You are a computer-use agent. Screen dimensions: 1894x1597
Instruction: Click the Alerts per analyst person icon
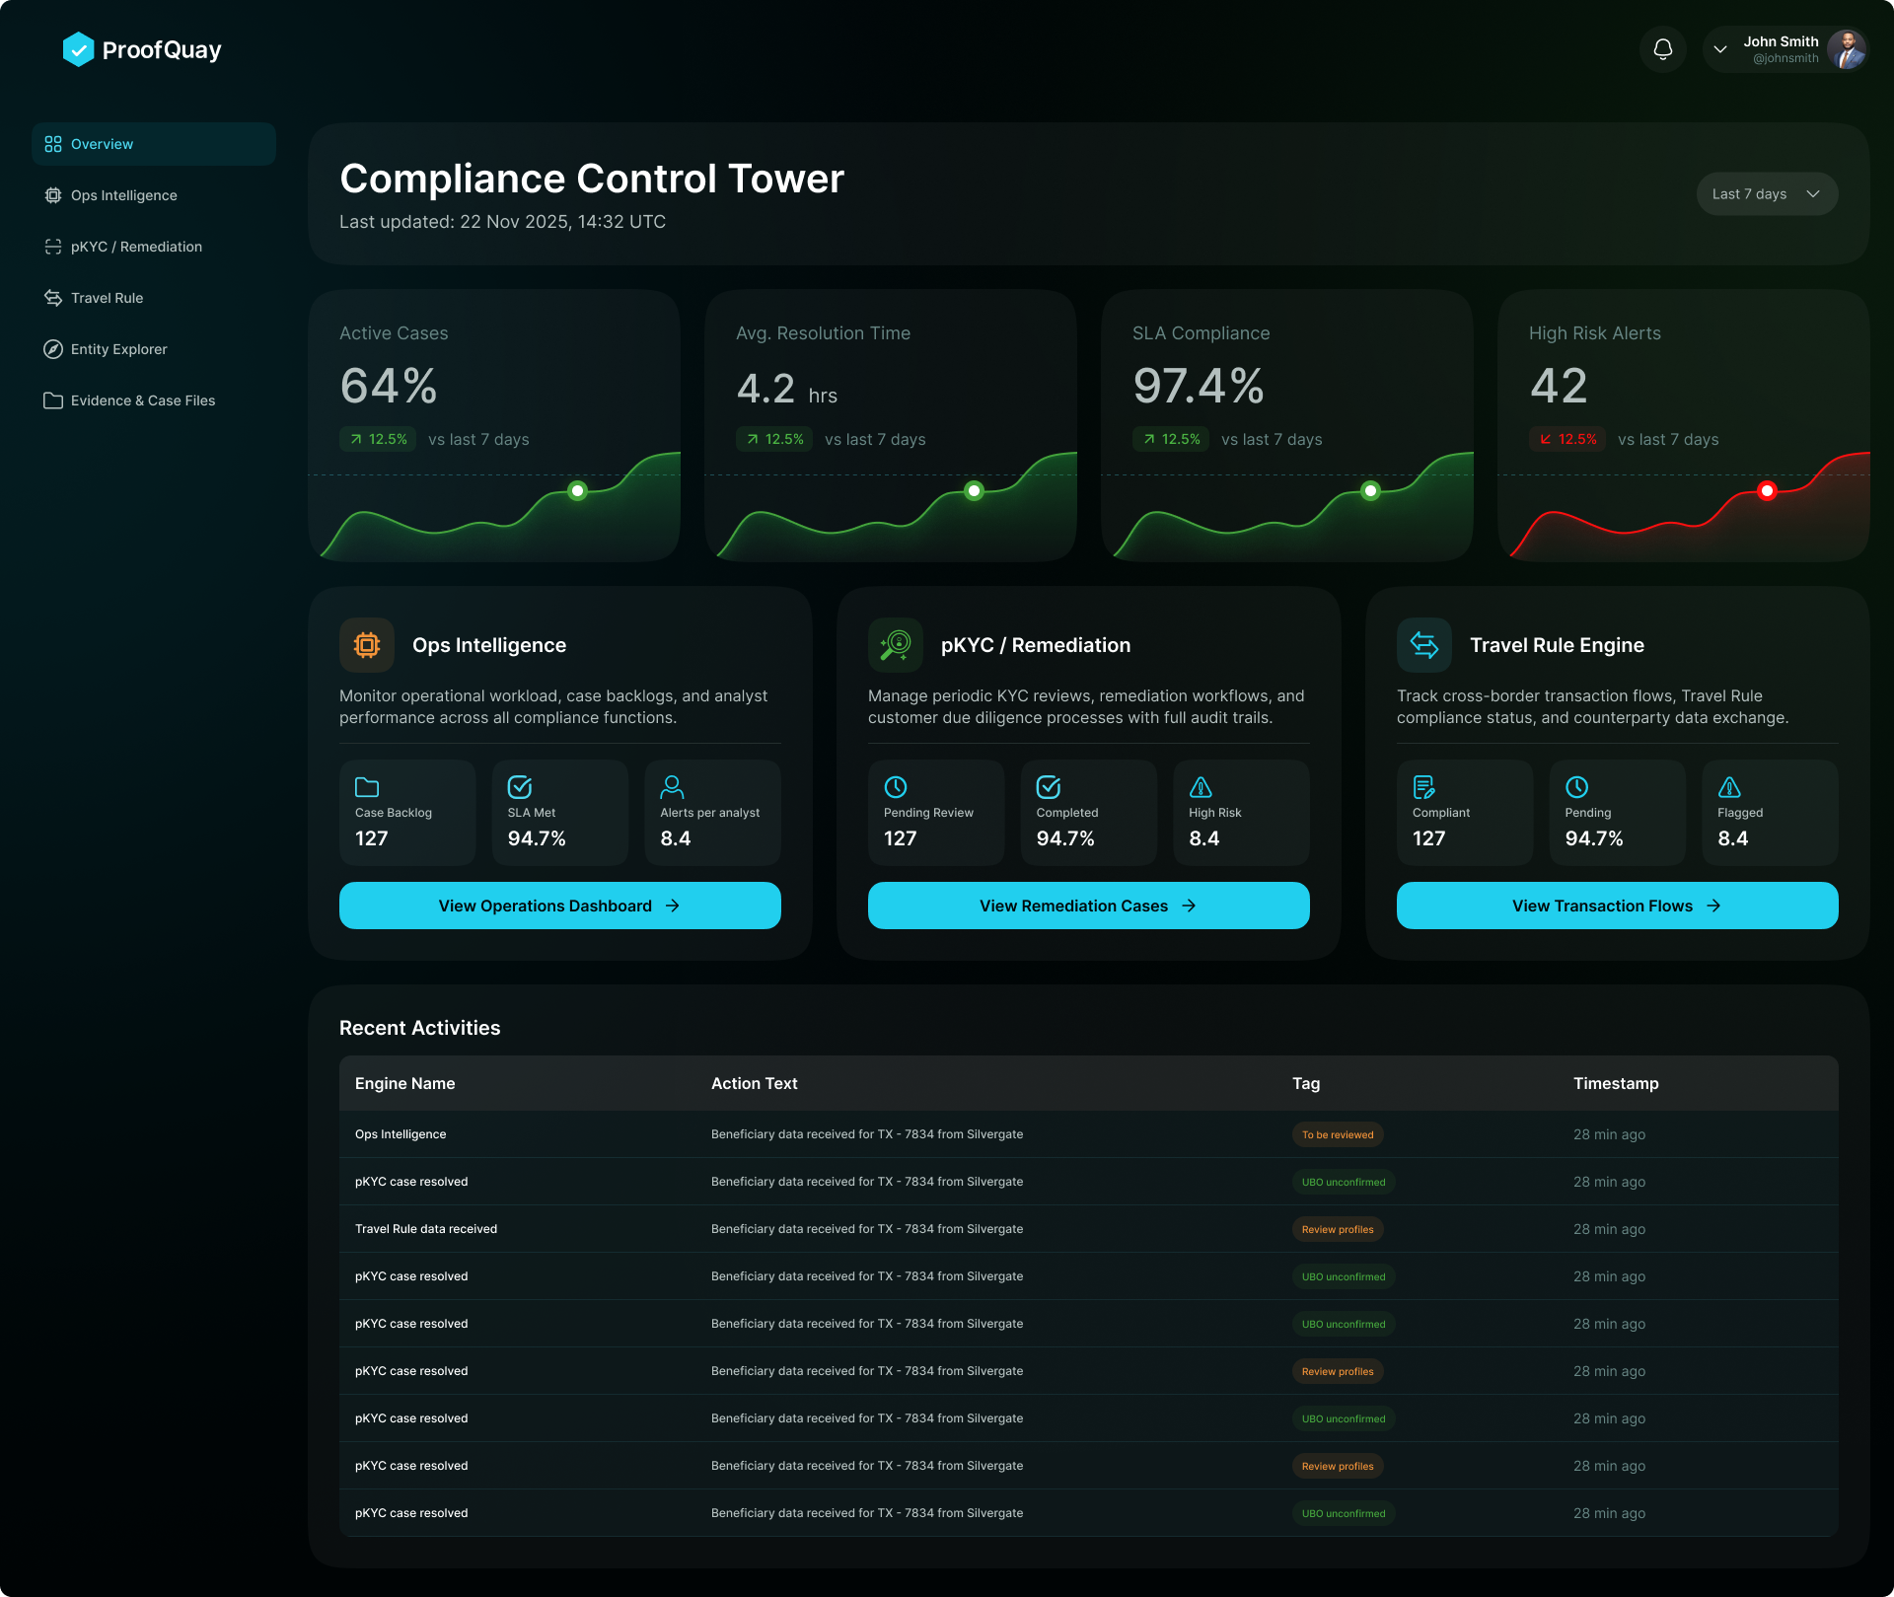tap(672, 787)
